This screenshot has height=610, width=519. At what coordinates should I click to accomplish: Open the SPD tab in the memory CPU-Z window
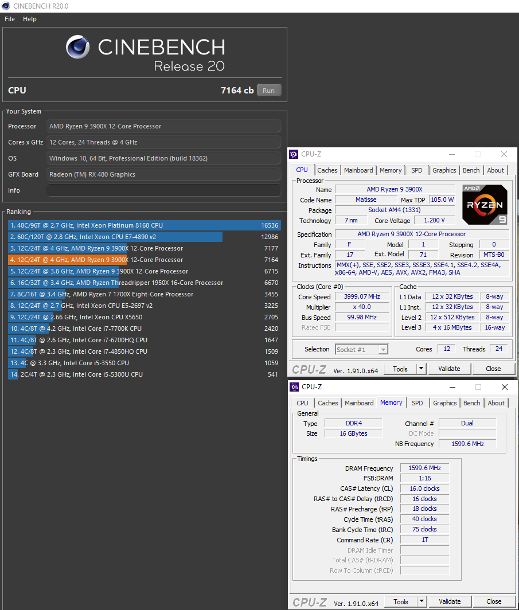(x=417, y=403)
